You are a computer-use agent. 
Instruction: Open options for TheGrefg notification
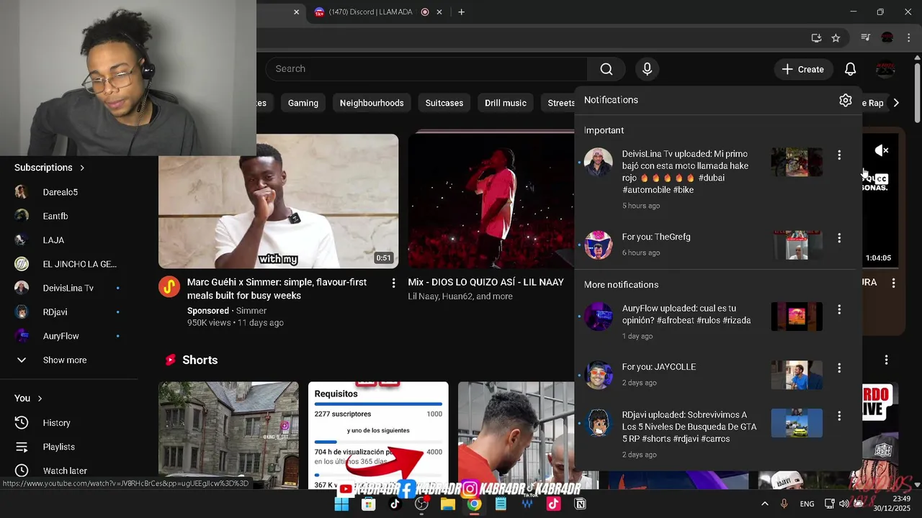click(839, 237)
